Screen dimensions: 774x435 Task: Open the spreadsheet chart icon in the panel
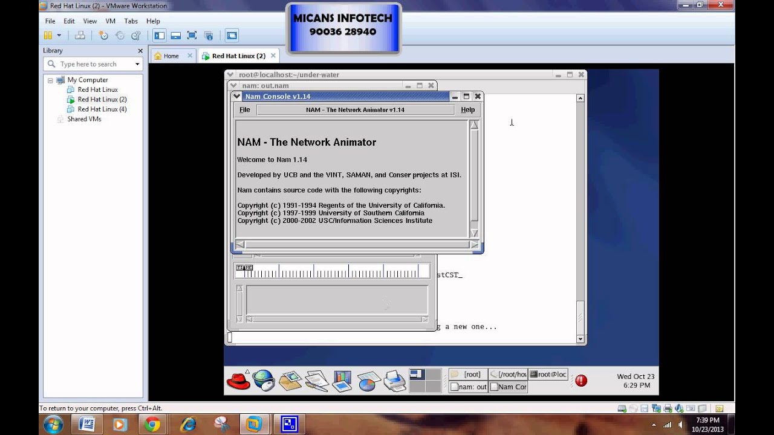tap(342, 381)
